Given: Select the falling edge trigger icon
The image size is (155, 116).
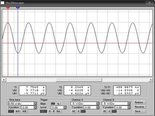Looking at the screenshot, I should click(x=58, y=104).
